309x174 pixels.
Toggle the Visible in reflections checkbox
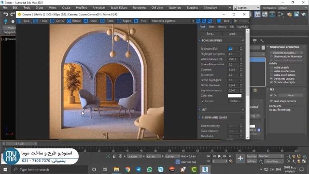click(x=271, y=71)
